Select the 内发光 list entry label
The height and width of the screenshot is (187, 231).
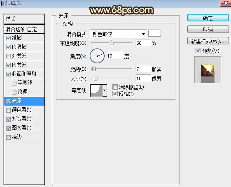(19, 65)
